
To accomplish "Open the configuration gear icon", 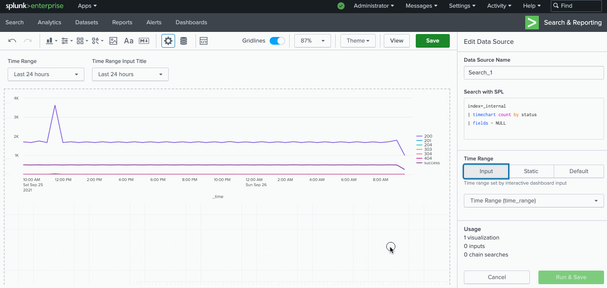I will coord(168,41).
